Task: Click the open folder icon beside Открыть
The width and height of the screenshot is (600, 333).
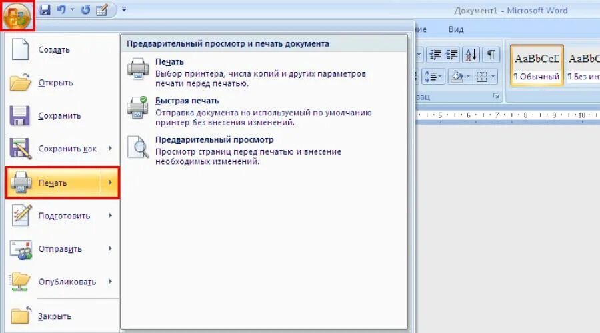Action: tap(20, 82)
